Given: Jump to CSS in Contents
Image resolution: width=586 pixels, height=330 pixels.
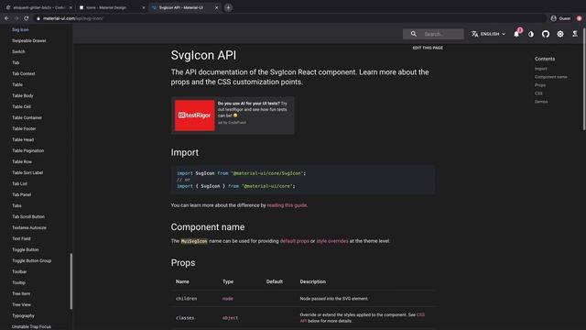Looking at the screenshot, I should tap(538, 93).
